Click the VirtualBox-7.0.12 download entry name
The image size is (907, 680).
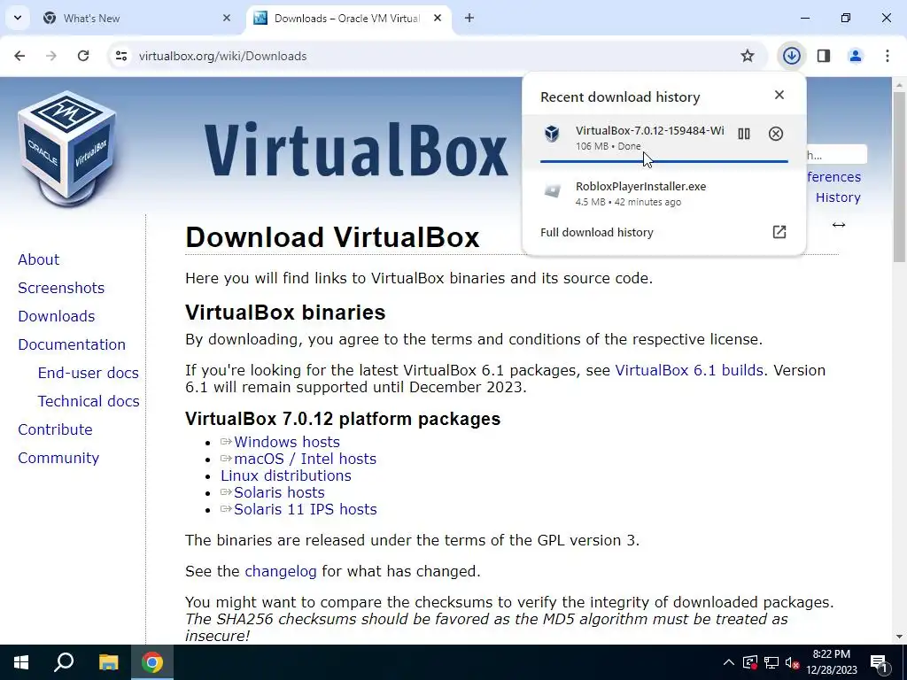pyautogui.click(x=649, y=131)
